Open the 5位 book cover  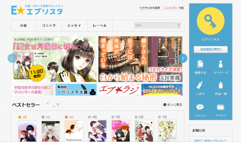121,131
